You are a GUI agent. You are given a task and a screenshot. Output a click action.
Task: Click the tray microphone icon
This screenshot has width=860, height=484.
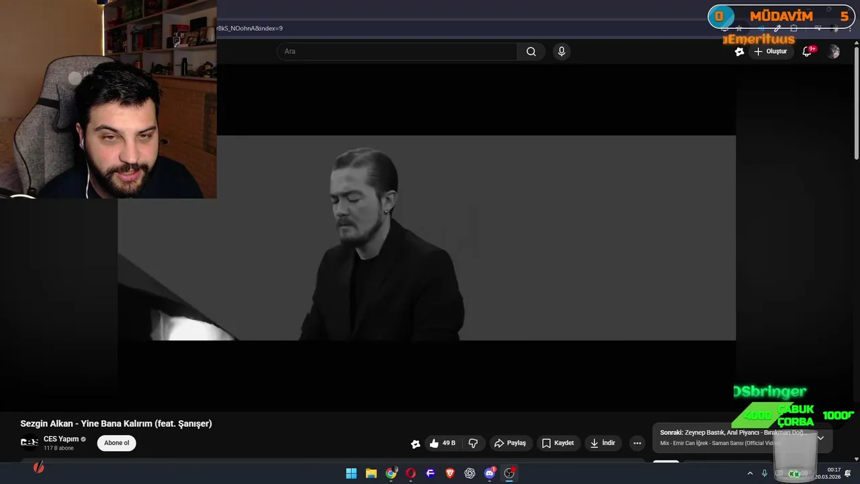tap(764, 473)
